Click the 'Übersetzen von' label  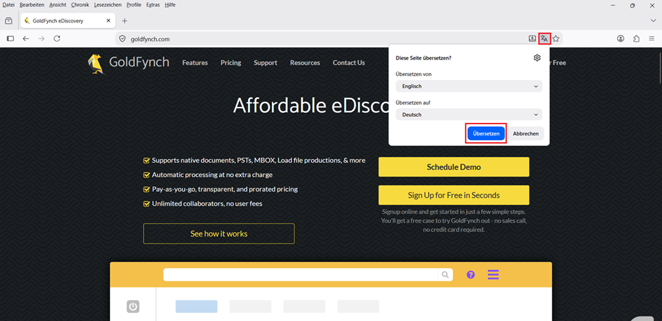point(414,74)
